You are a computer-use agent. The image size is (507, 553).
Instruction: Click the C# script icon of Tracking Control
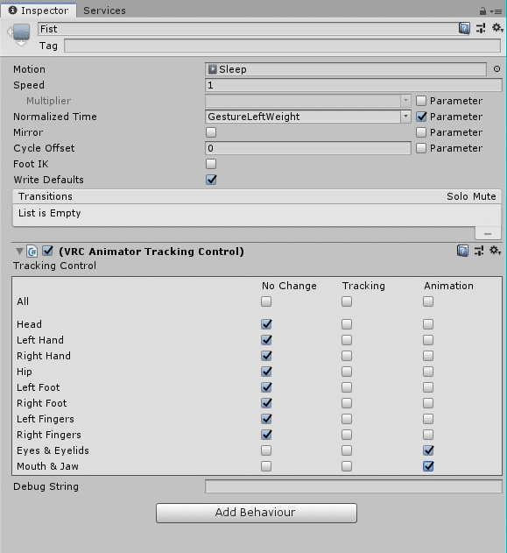click(x=32, y=252)
